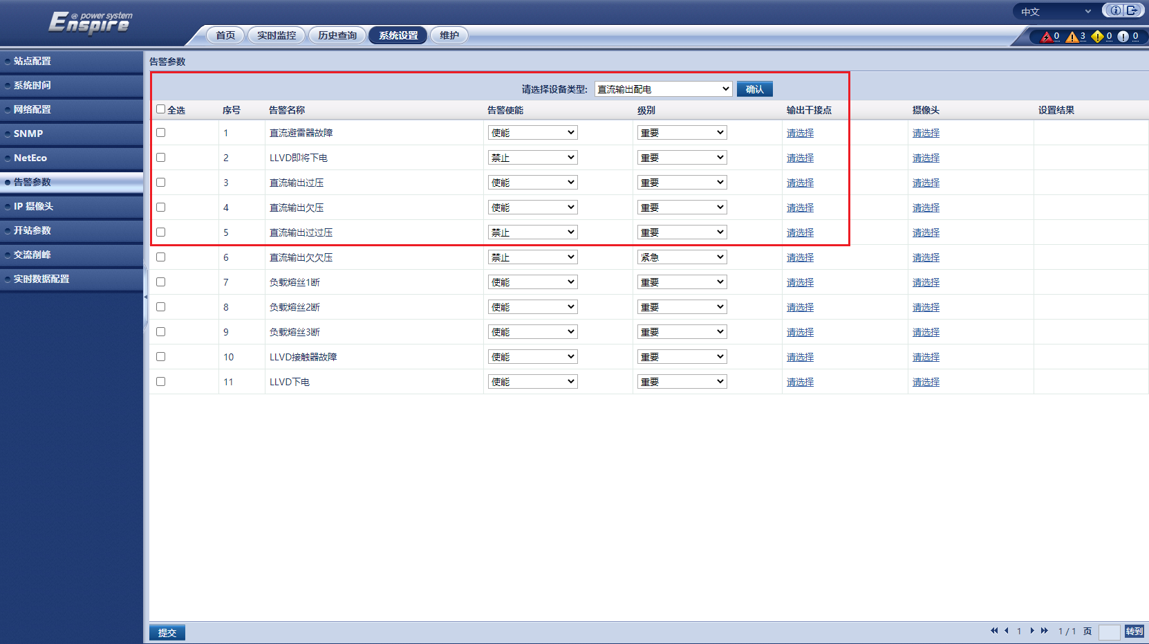Viewport: 1149px width, 644px height.
Task: Open the SNMP sidebar menu item
Action: (28, 134)
